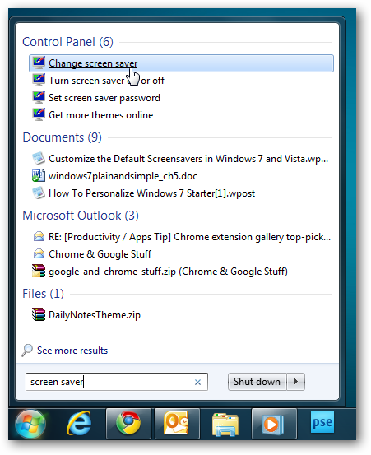
Task: Open See more results link
Action: (72, 351)
